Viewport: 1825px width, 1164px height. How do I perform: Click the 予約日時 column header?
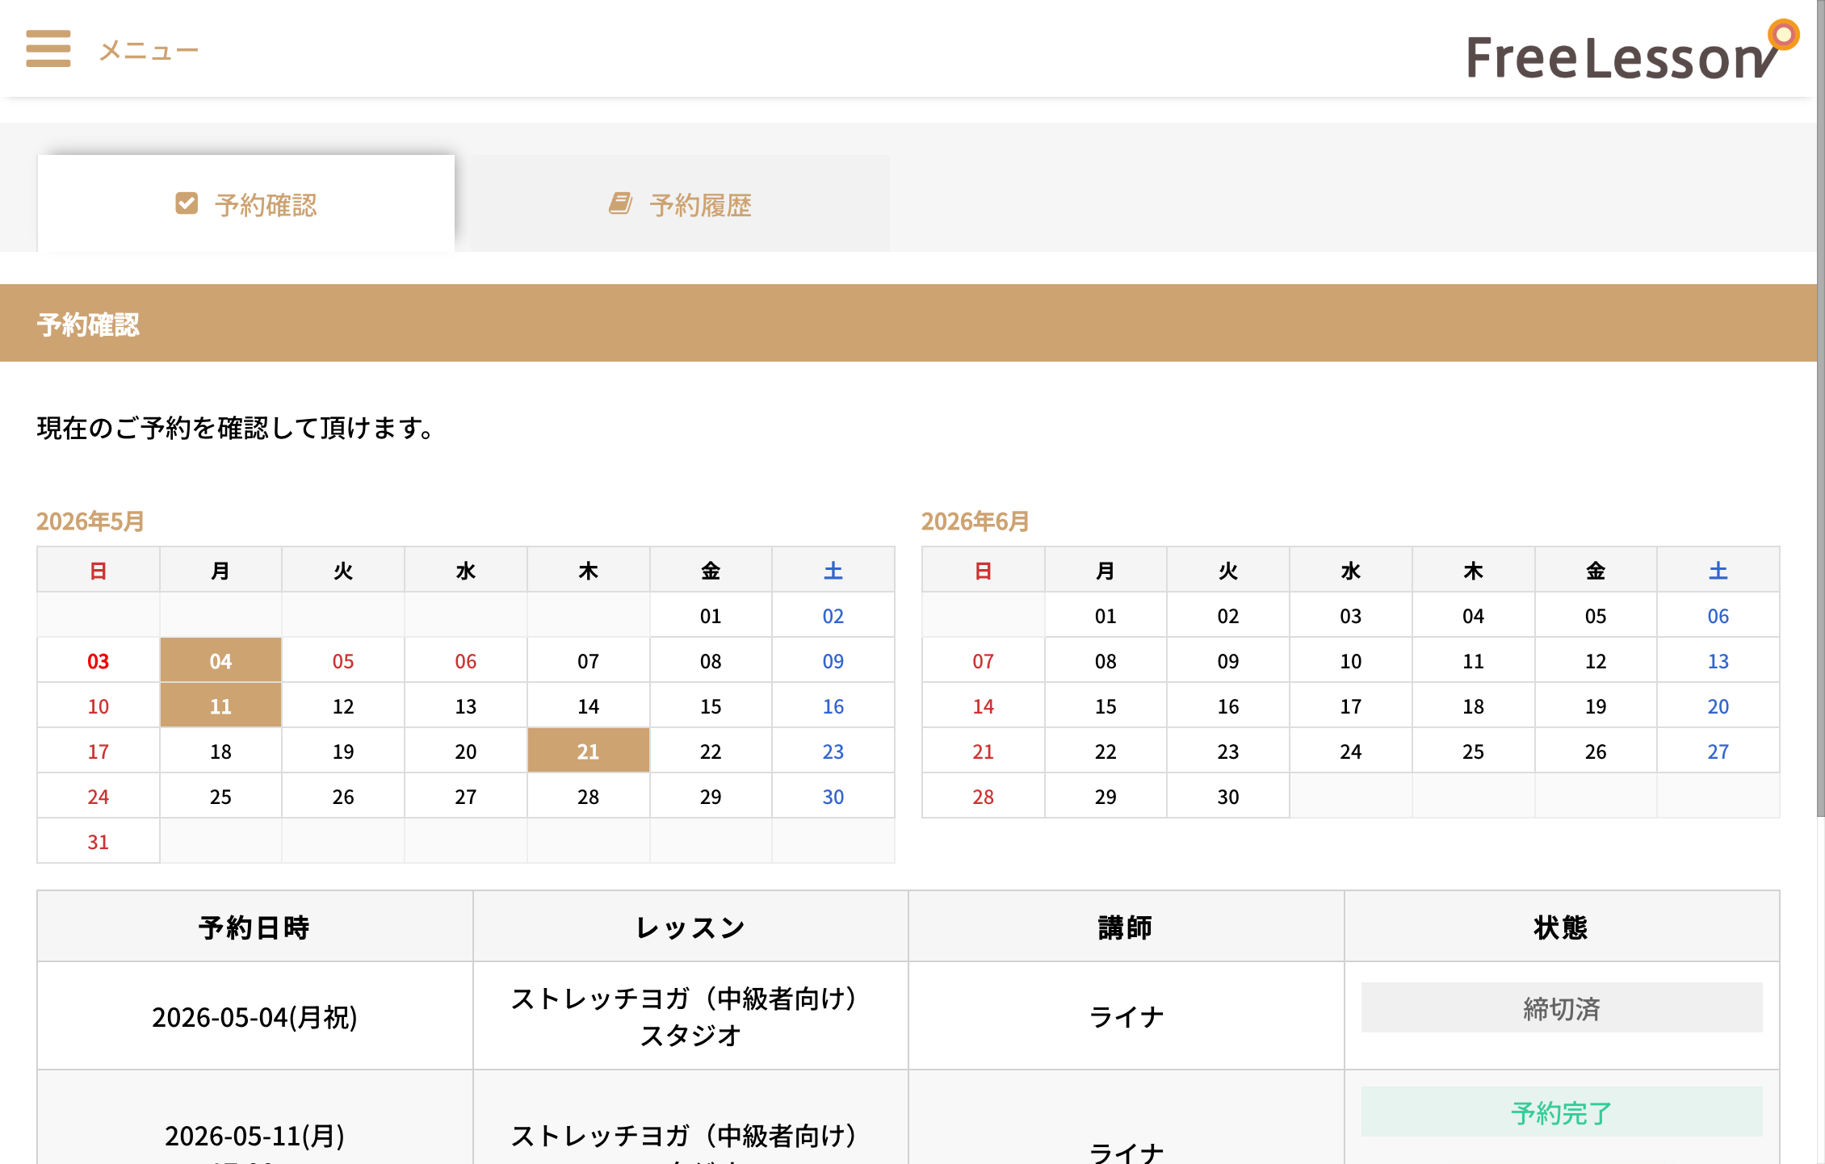point(254,927)
